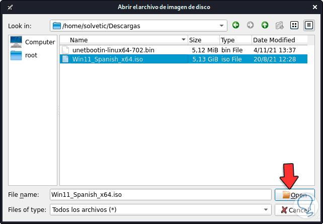Expand the Look in path dropdown
Viewport: 323px width, 224px height.
tap(221, 26)
